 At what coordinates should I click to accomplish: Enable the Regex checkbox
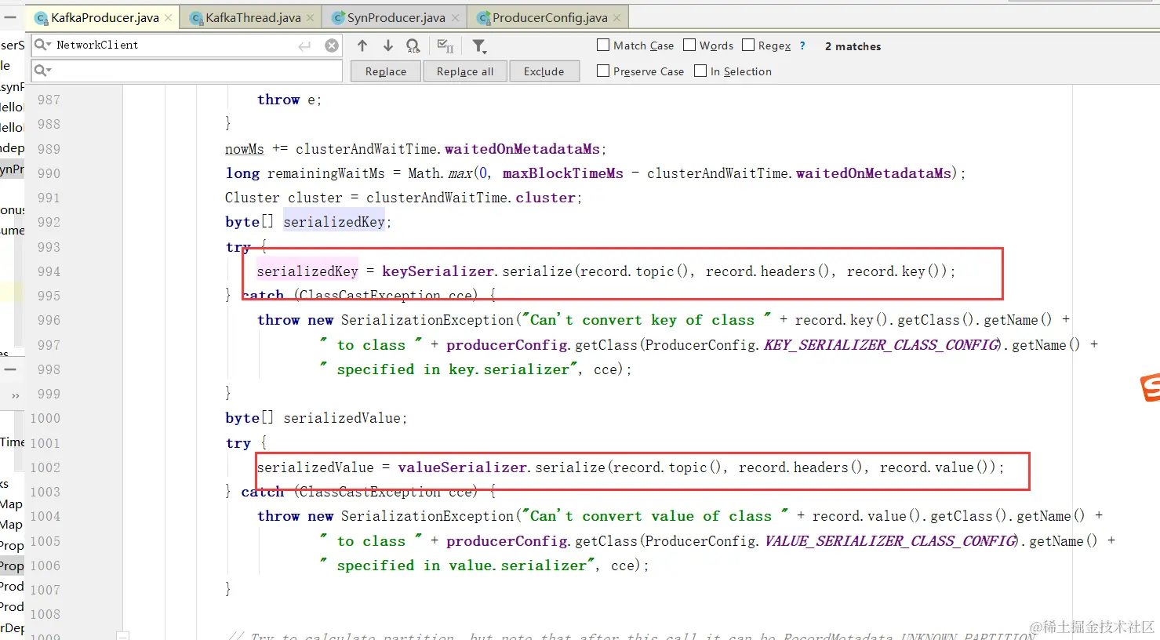748,45
